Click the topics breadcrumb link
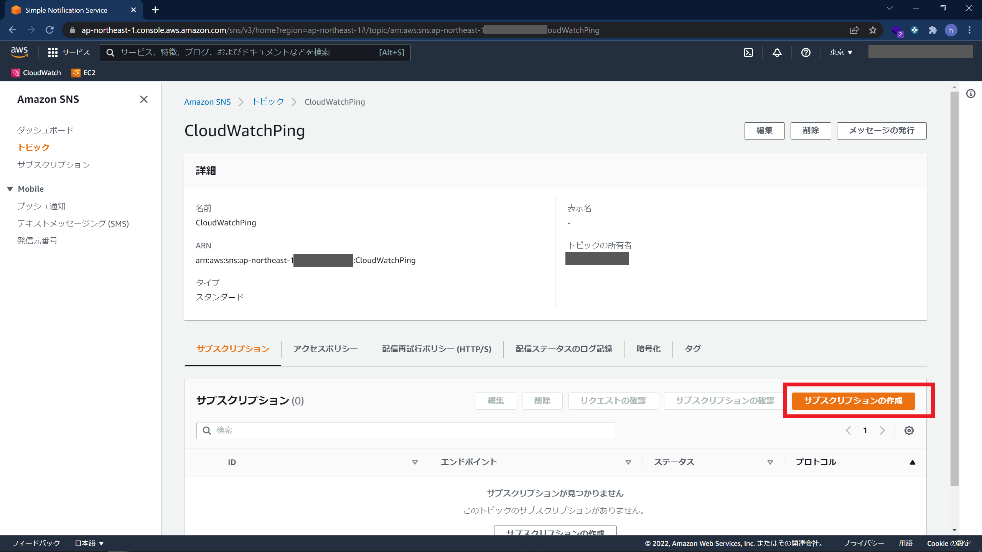 point(268,102)
